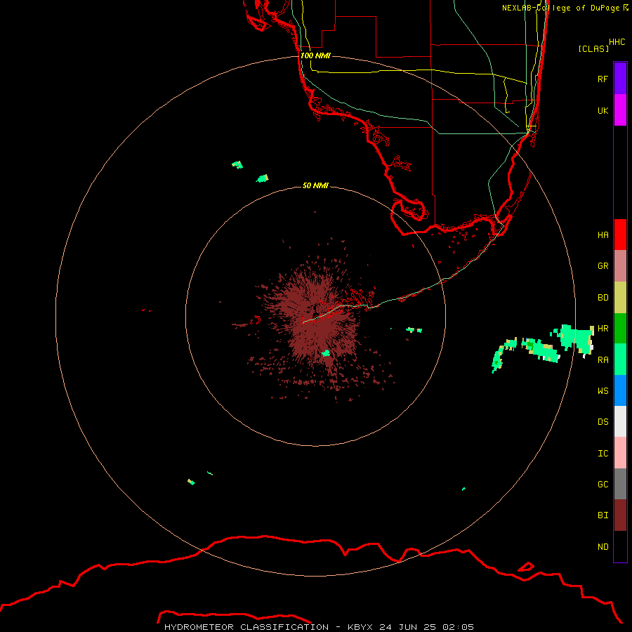Click the UK magenta legend swatch

pyautogui.click(x=620, y=110)
